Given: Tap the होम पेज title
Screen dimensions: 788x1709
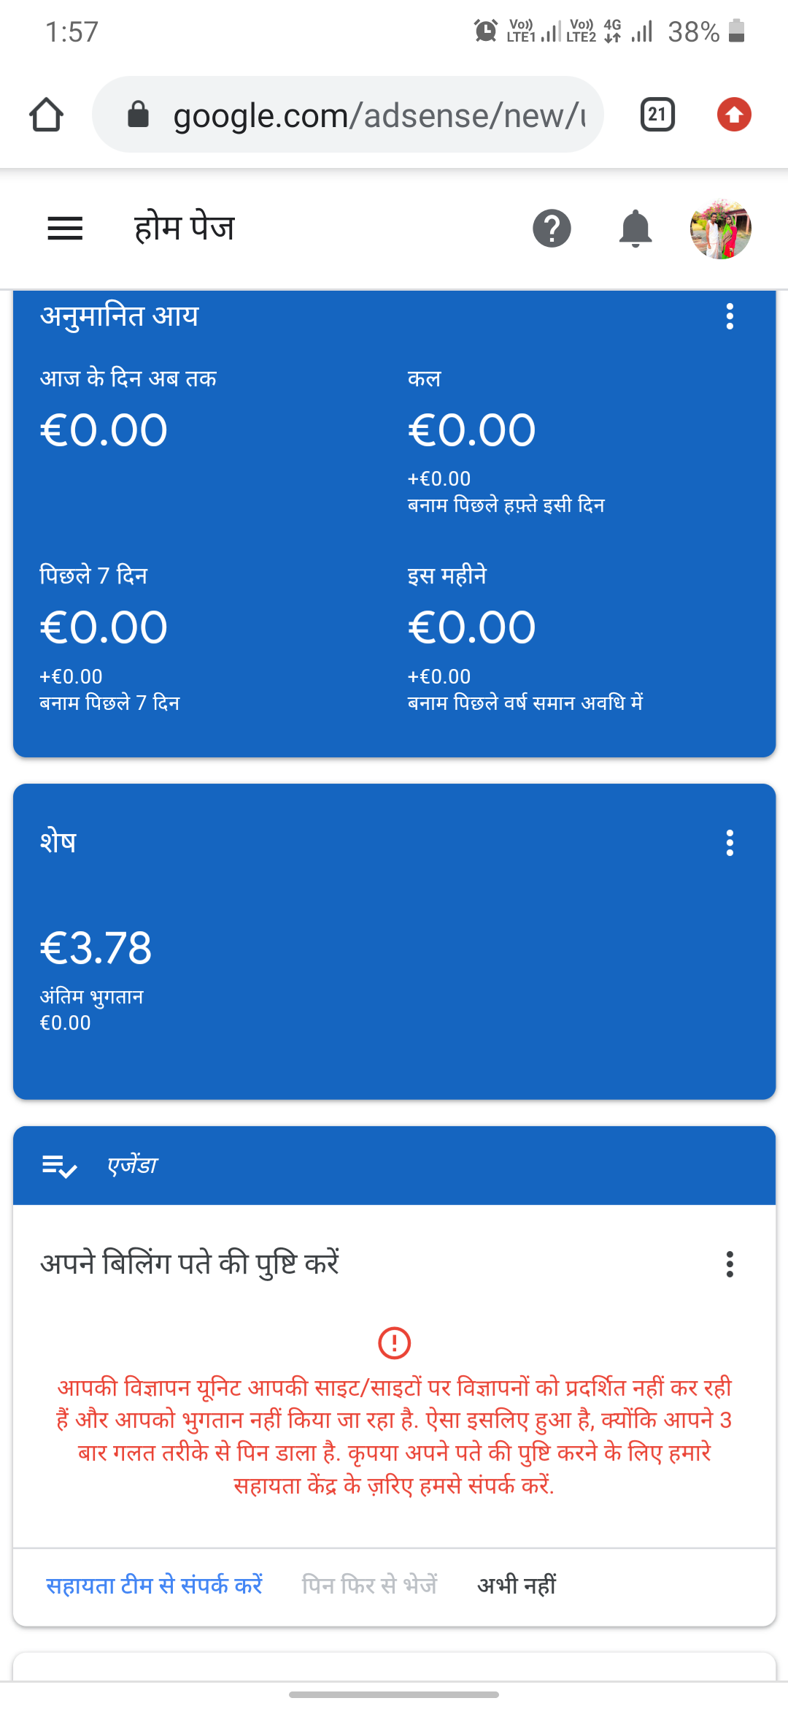Looking at the screenshot, I should coord(184,229).
